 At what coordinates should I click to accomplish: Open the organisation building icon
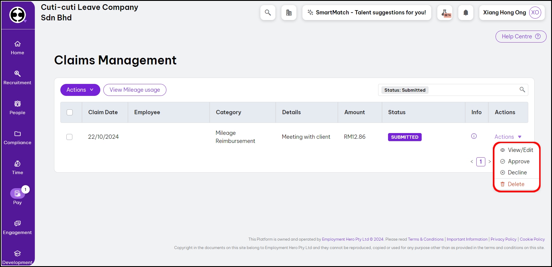coord(289,13)
